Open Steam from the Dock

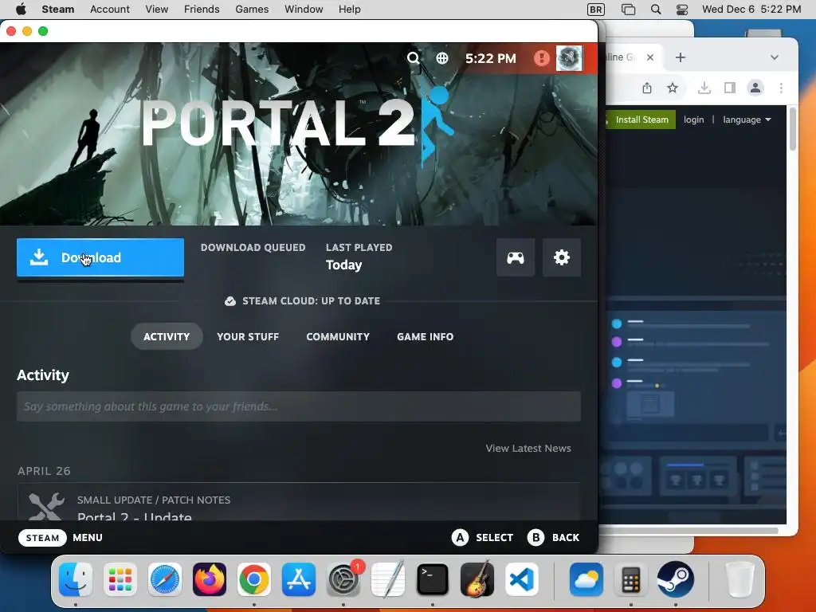coord(676,579)
